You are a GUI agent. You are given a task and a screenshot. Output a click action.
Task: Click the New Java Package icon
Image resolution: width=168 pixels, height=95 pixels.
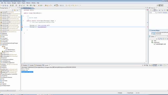coord(39,5)
